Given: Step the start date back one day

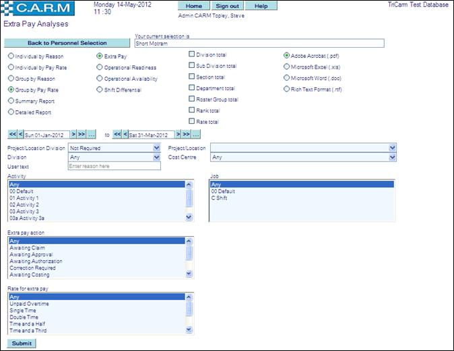Looking at the screenshot, I should [20, 134].
